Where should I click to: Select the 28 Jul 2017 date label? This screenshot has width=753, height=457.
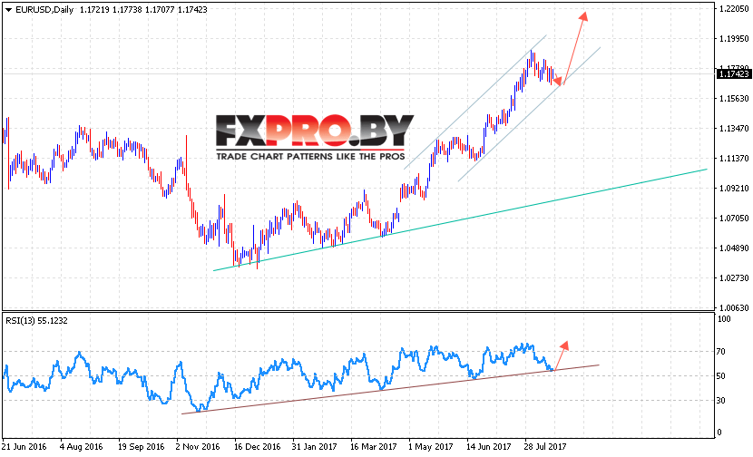tap(545, 447)
